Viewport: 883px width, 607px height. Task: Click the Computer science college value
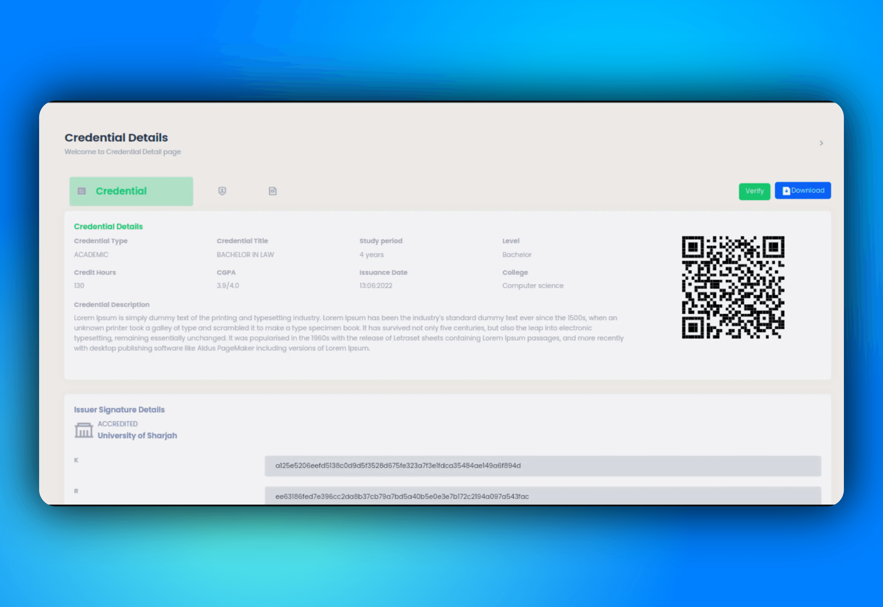[533, 286]
